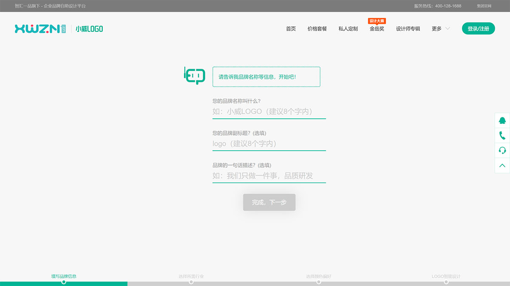Select 价格套餐 in the navigation
The height and width of the screenshot is (286, 510).
317,29
